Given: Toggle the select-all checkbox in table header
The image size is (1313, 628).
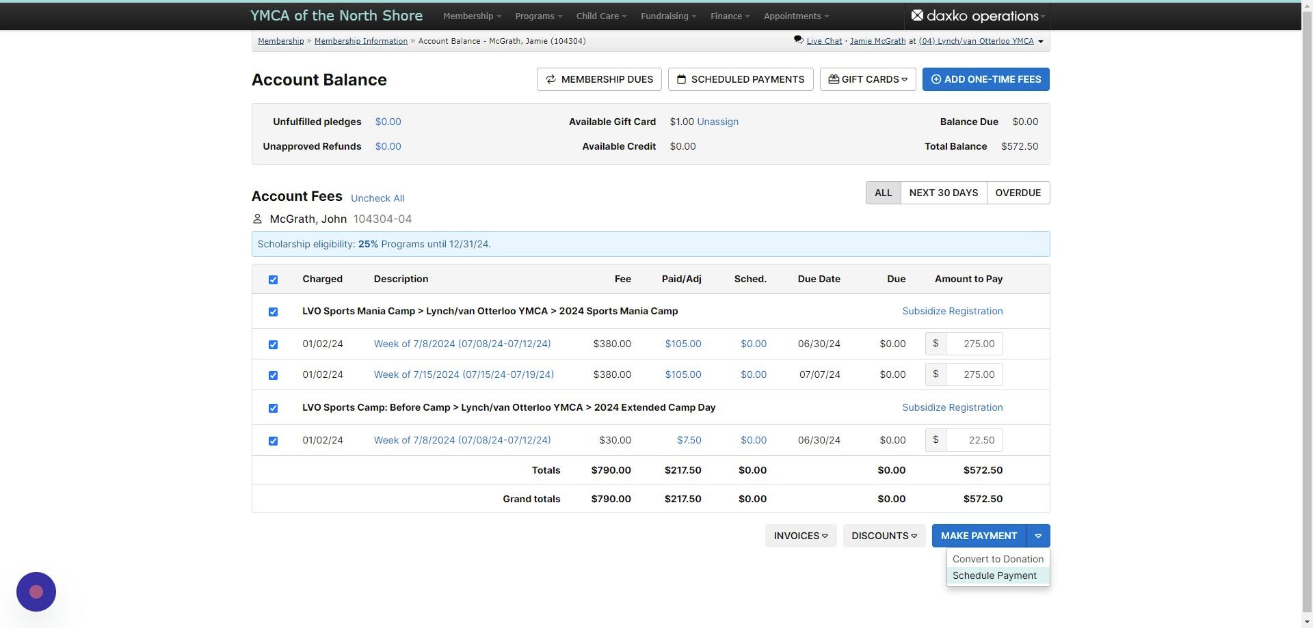Looking at the screenshot, I should coord(273,279).
